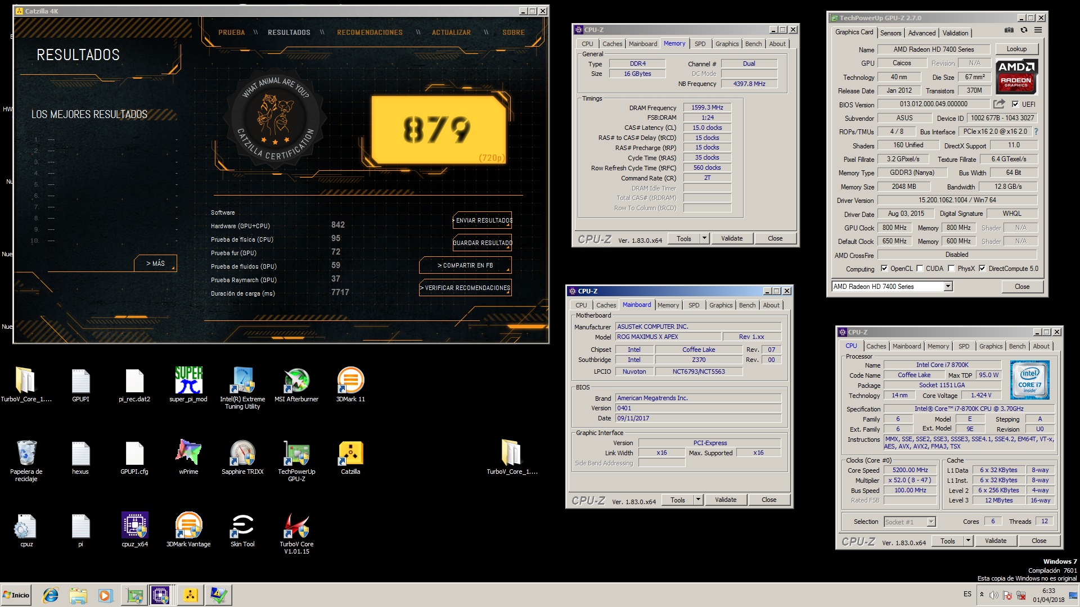Click ENVIAR RESULTADOS in Catzilla
Screen dimensions: 1080x607
483,220
